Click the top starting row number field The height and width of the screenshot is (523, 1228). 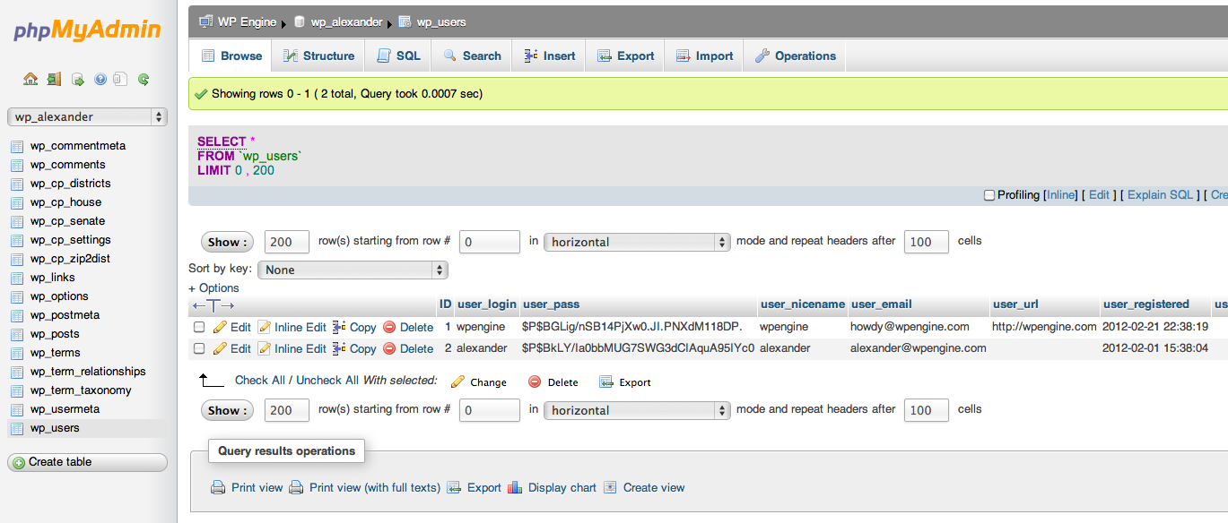click(490, 242)
